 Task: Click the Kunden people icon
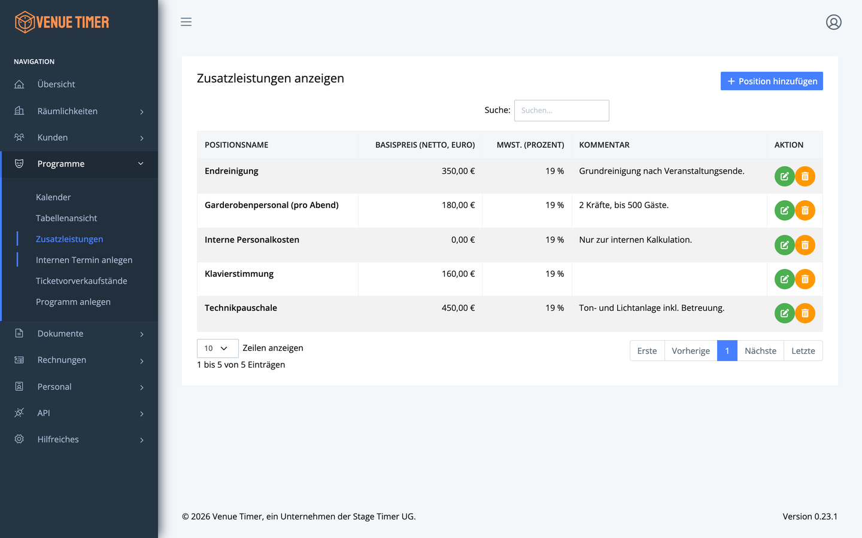19,137
